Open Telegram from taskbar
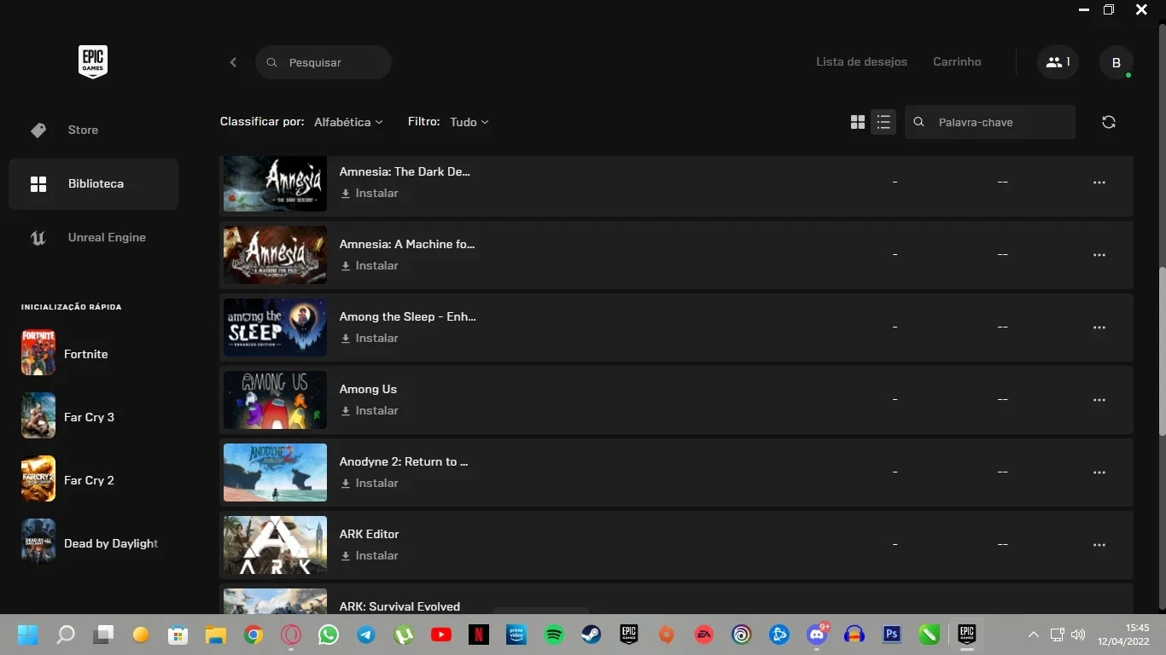This screenshot has width=1166, height=655. pos(366,635)
